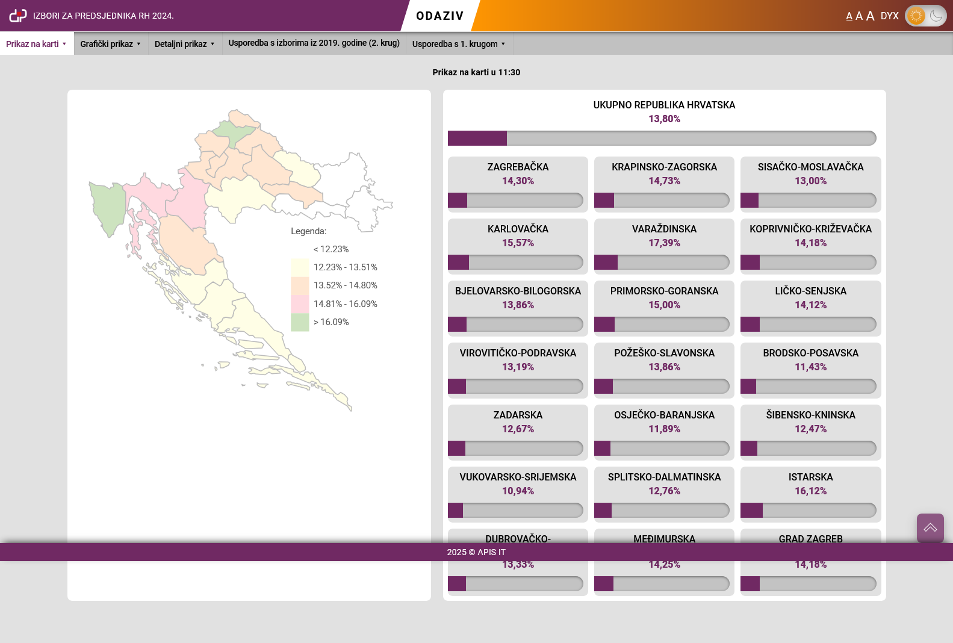Image resolution: width=953 pixels, height=643 pixels.
Task: Open Usporedba s 1. krugom menu
Action: click(459, 44)
